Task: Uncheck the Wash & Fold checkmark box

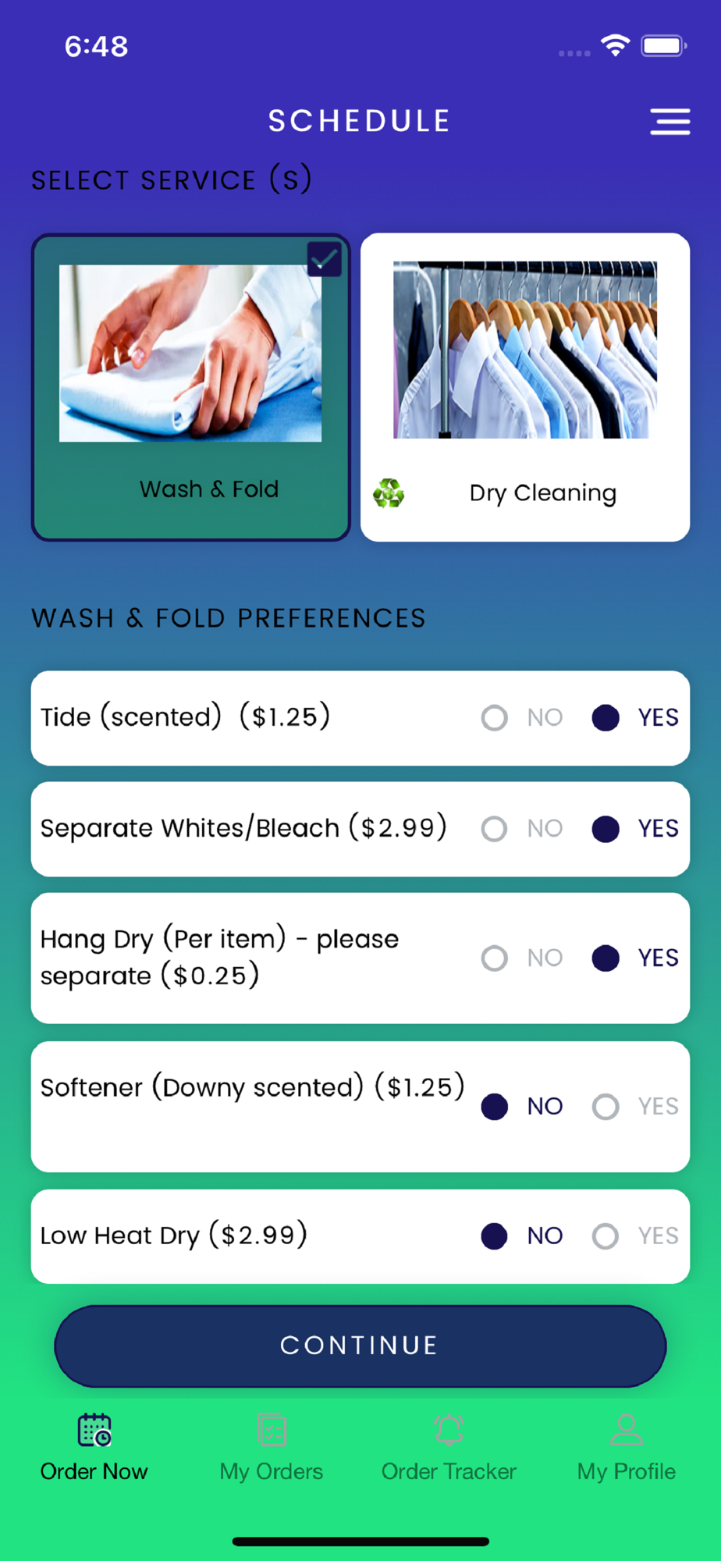Action: [324, 259]
